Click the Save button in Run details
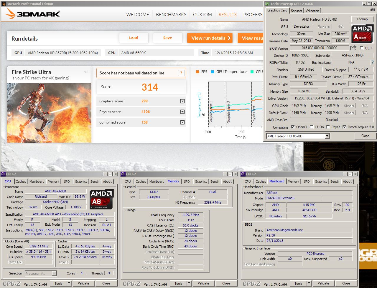This screenshot has height=288, width=377. (x=167, y=38)
